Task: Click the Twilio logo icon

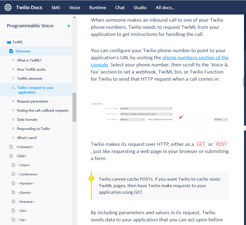Action: coord(8,7)
